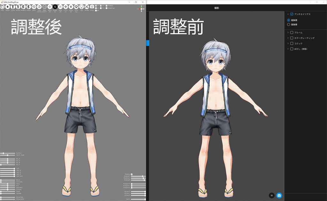Switch to ModeFK icon
Viewport: 327px width, 201px height.
[x=23, y=7]
